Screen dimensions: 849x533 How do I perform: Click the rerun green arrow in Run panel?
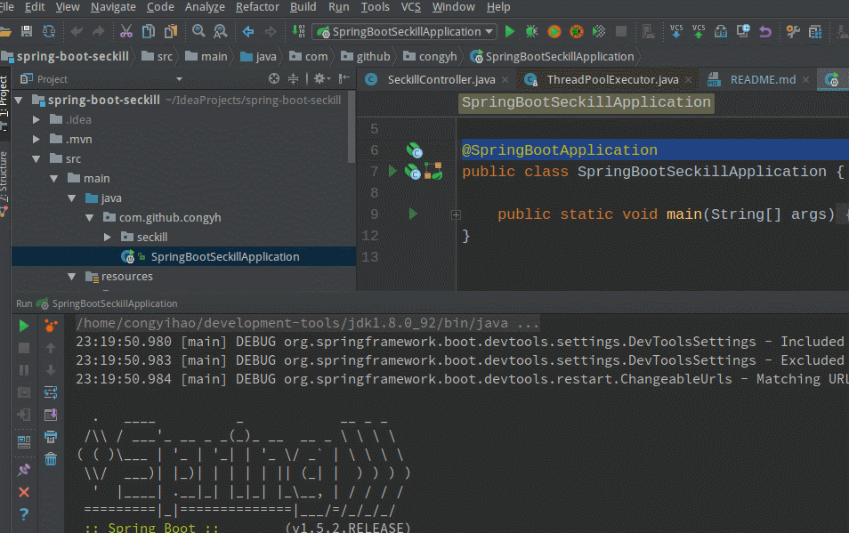pyautogui.click(x=24, y=326)
